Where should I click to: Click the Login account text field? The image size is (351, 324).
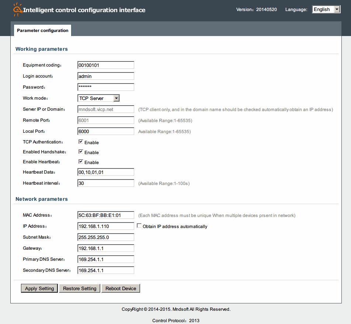coord(106,76)
